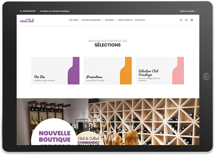Open the shopping cart icon
Image resolution: width=215 pixels, height=155 pixels.
pyautogui.click(x=192, y=20)
